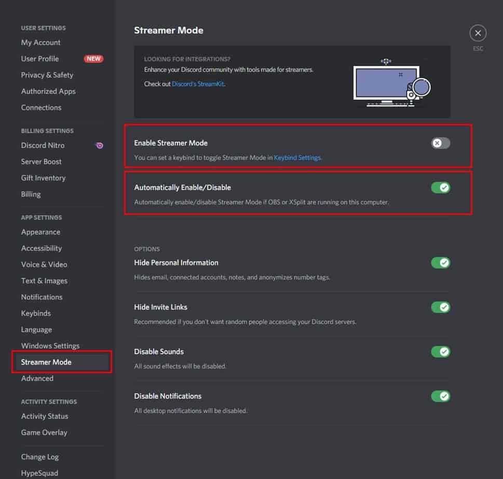
Task: Select Windows Settings in sidebar
Action: pos(50,346)
